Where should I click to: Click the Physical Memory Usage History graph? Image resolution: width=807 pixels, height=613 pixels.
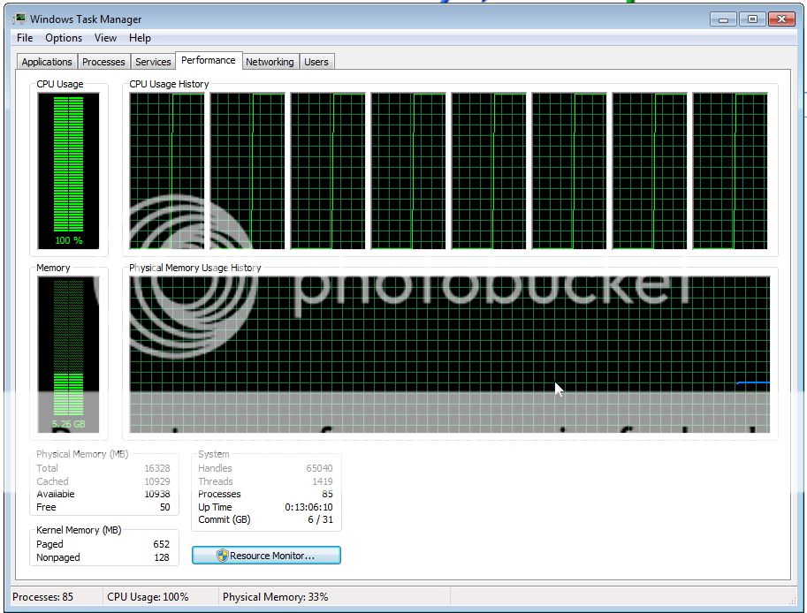pos(449,353)
